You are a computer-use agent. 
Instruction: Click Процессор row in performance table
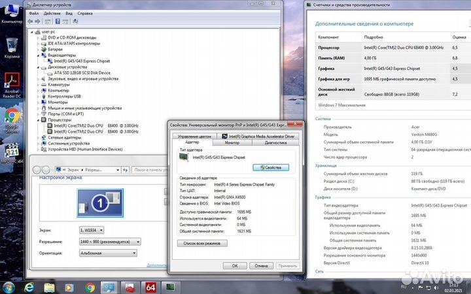394,48
